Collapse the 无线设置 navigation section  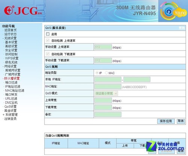[3, 38]
